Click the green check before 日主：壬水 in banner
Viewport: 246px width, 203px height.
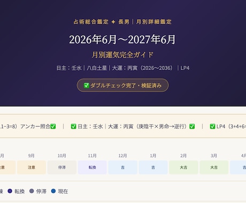(73, 127)
